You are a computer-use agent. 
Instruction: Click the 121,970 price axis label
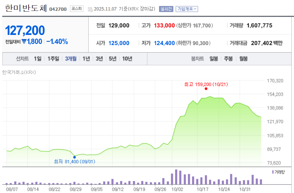pyautogui.click(x=275, y=122)
